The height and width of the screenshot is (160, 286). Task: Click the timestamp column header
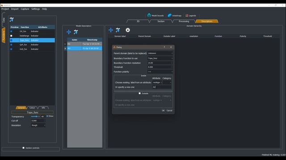pyautogui.click(x=92, y=40)
